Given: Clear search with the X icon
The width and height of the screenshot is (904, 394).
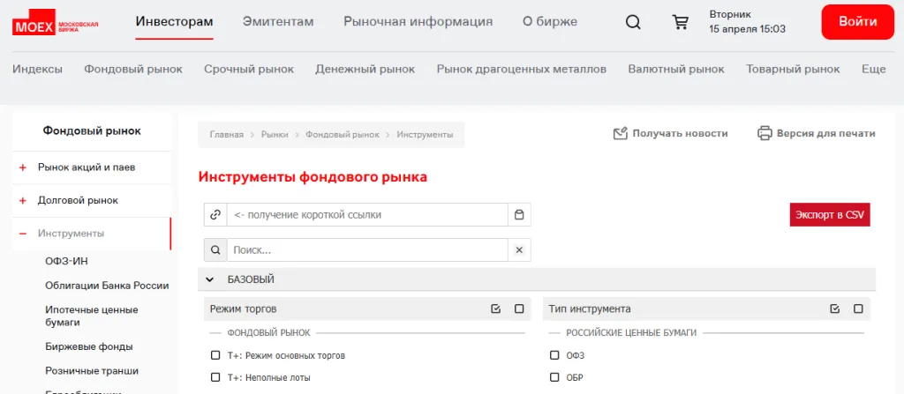Looking at the screenshot, I should pos(519,250).
